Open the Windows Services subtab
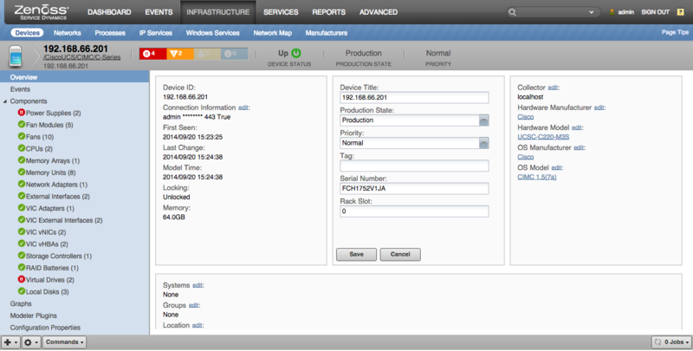The image size is (693, 351). (x=212, y=33)
